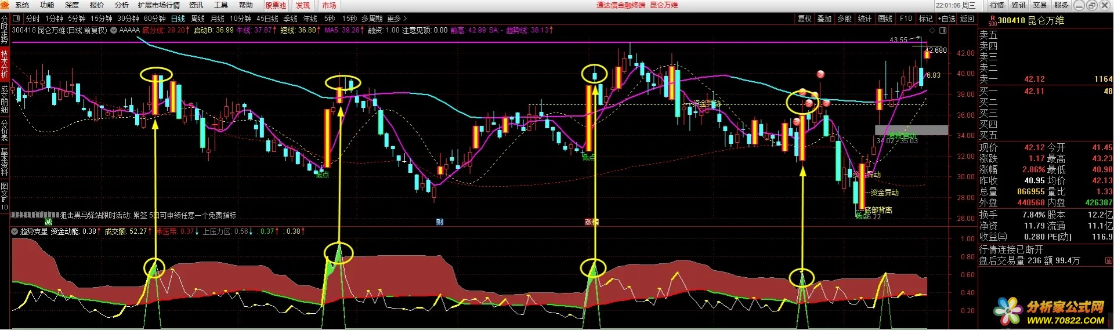This screenshot has width=1114, height=330.
Task: Click the 资讯 button at top right
Action: coord(1019,5)
